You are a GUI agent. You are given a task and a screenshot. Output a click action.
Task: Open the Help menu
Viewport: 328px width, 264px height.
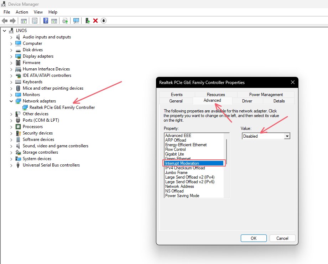(x=53, y=12)
